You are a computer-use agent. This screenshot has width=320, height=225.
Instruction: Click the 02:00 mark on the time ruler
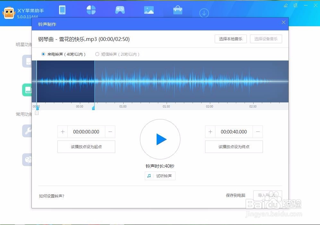click(x=210, y=106)
